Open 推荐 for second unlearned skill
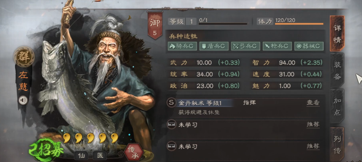Viewport: 362px width, 162px height. click(x=313, y=146)
